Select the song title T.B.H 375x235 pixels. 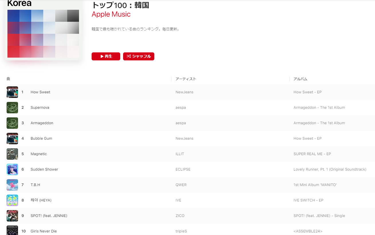tap(35, 185)
